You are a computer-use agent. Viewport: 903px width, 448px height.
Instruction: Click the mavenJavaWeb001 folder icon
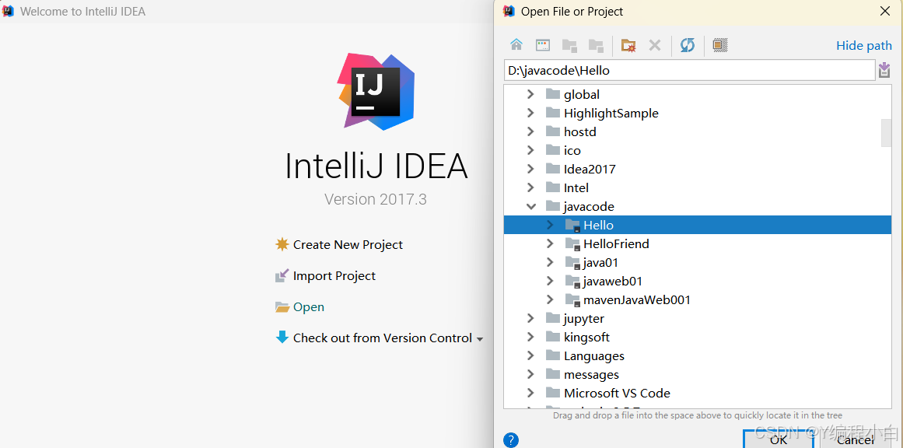572,300
